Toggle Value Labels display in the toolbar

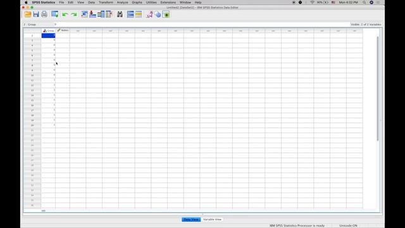point(149,14)
